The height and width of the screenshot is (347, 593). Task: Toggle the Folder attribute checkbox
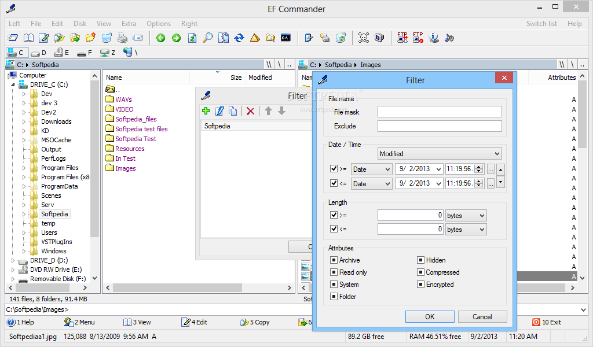click(334, 296)
